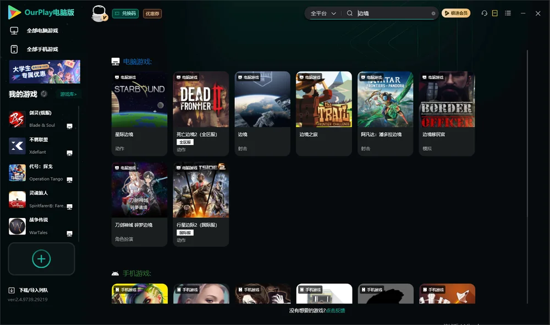Open customer service headset icon
Viewport: 550px width, 325px height.
484,13
